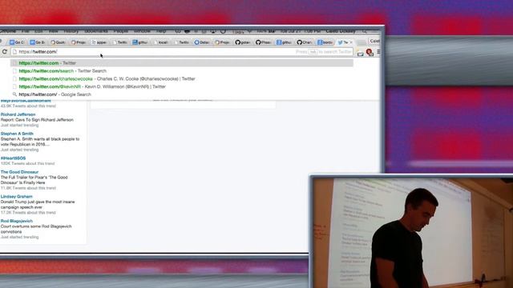
Task: Open the Rod Blagojevich trend
Action: (16, 221)
